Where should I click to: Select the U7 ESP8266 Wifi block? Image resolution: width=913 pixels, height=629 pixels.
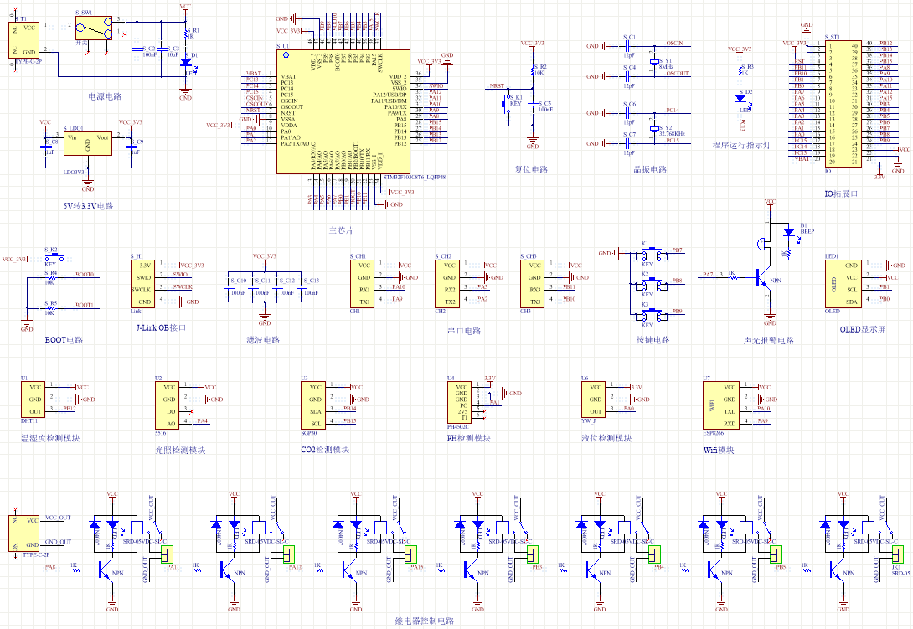[721, 405]
